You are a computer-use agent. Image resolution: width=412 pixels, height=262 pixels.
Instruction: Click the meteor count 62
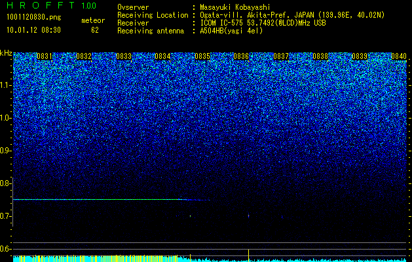click(95, 30)
